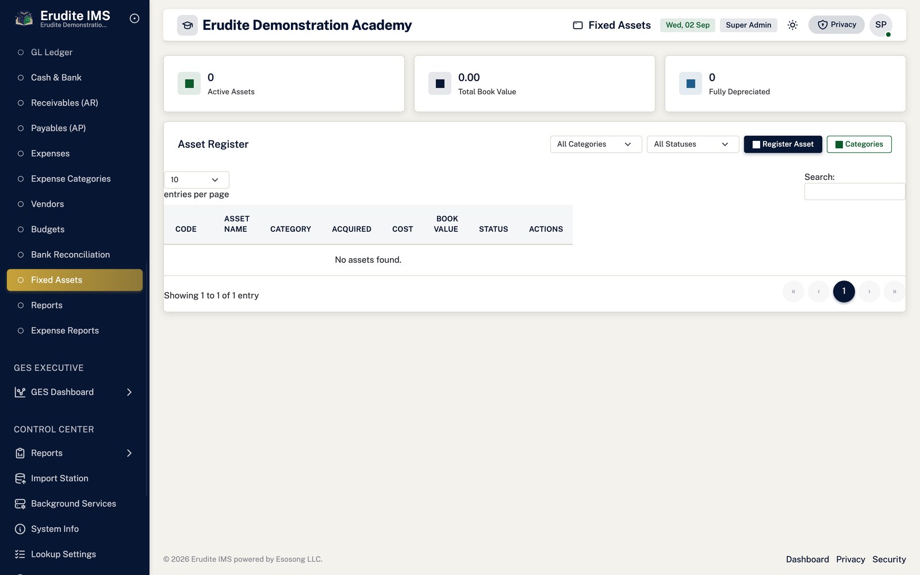Sort by the BOOK VALUE column header
Image resolution: width=920 pixels, height=575 pixels.
[446, 224]
